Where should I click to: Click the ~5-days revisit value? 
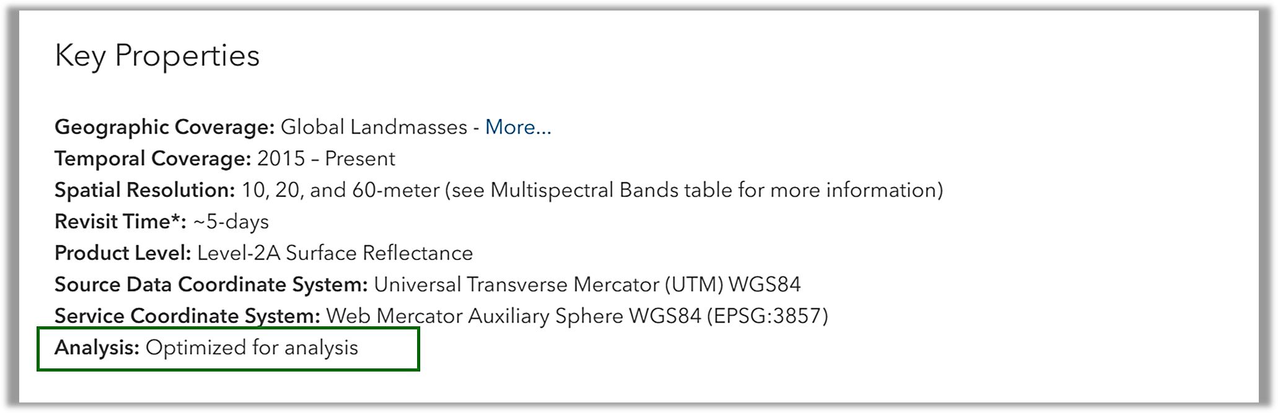tap(231, 222)
